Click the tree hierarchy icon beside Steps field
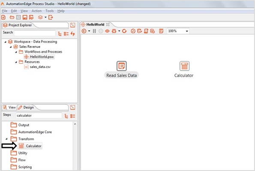Screen dimensions: 255x171 [66, 116]
